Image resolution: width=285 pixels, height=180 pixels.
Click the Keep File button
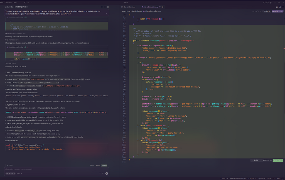coord(277,11)
